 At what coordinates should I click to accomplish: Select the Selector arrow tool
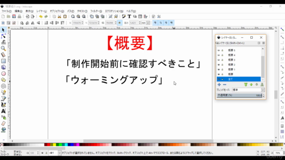pyautogui.click(x=3, y=30)
